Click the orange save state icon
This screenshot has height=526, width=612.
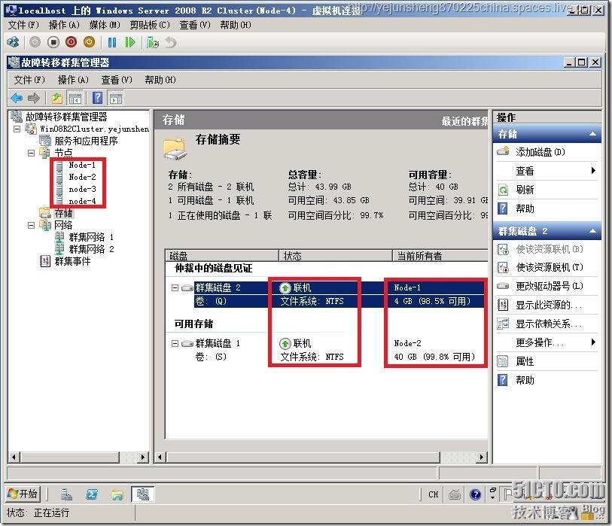[x=89, y=42]
